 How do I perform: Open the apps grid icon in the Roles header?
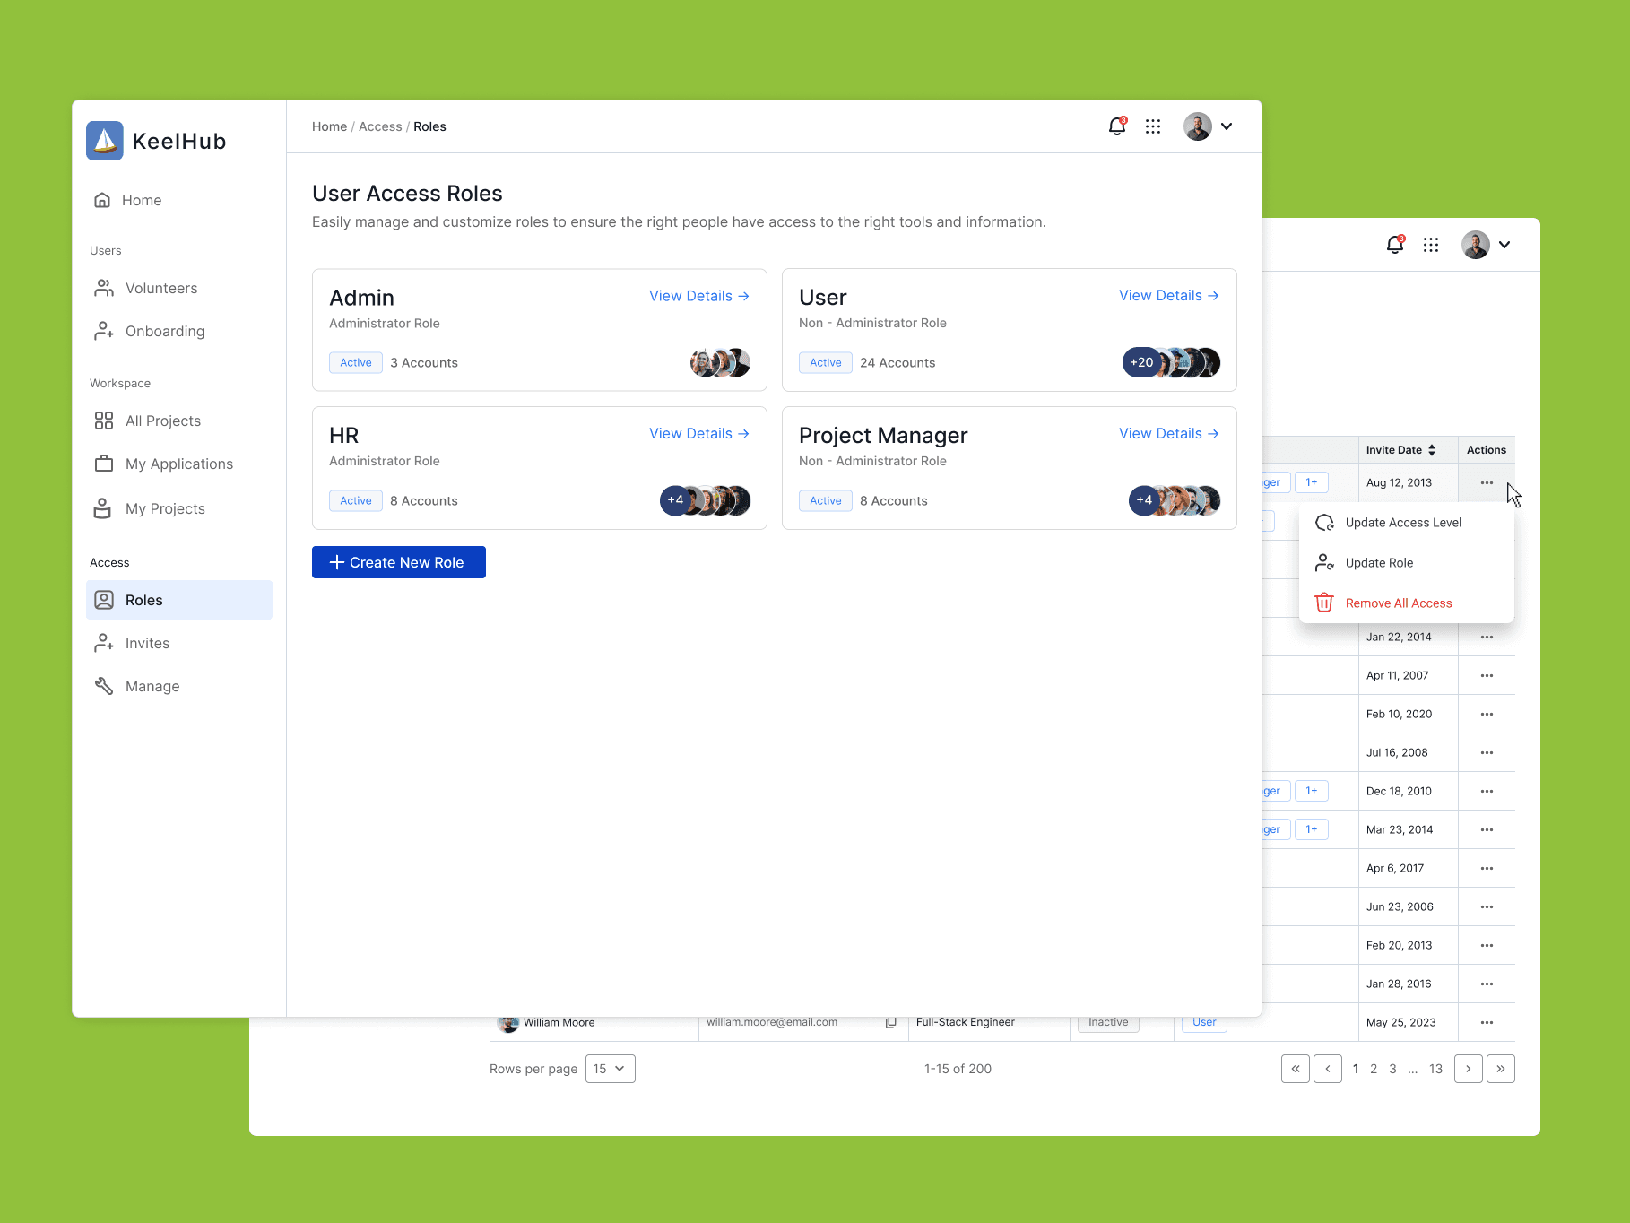click(x=1153, y=126)
